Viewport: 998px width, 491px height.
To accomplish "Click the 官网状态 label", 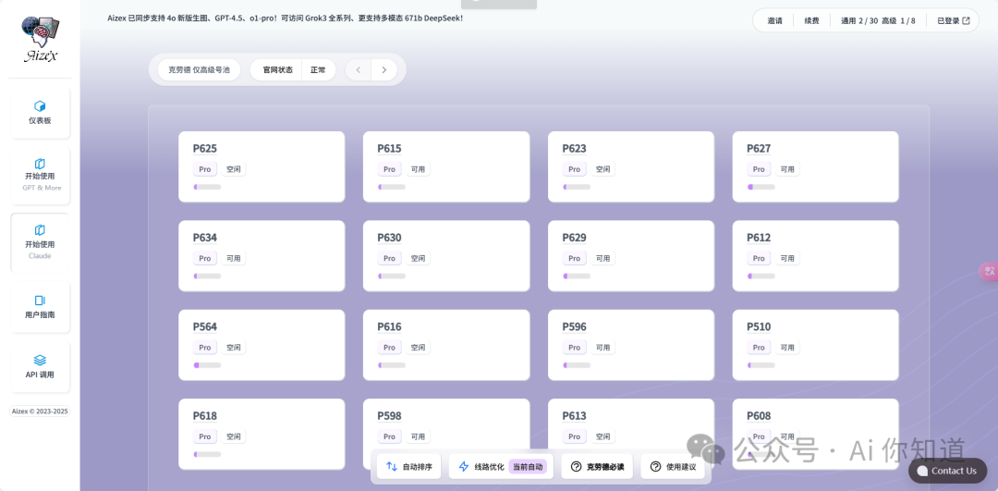I will 277,69.
